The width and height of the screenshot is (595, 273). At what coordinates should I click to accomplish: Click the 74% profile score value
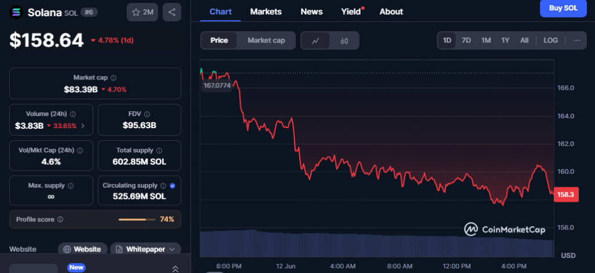click(167, 219)
